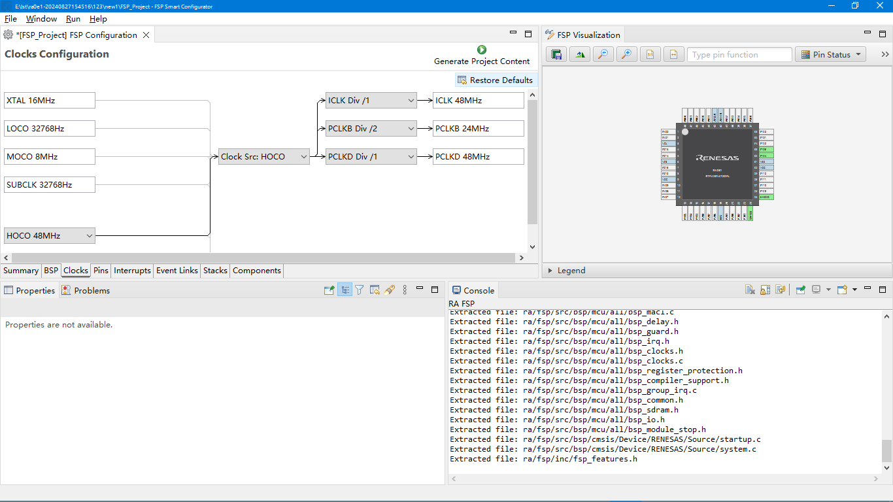Close the FSP Configuration editor tab
Image resolution: width=893 pixels, height=502 pixels.
[x=146, y=35]
